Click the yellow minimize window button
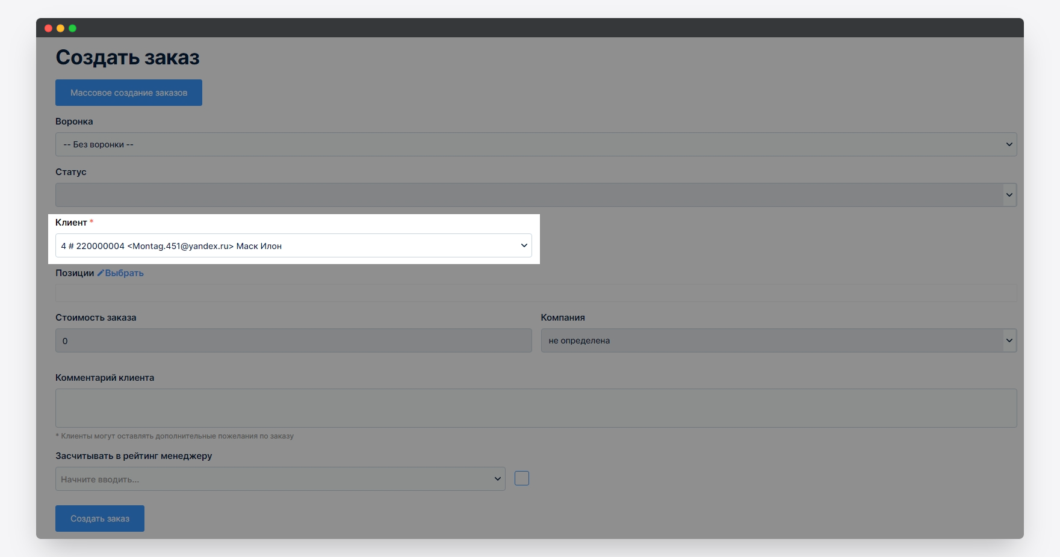This screenshot has height=557, width=1060. click(60, 28)
